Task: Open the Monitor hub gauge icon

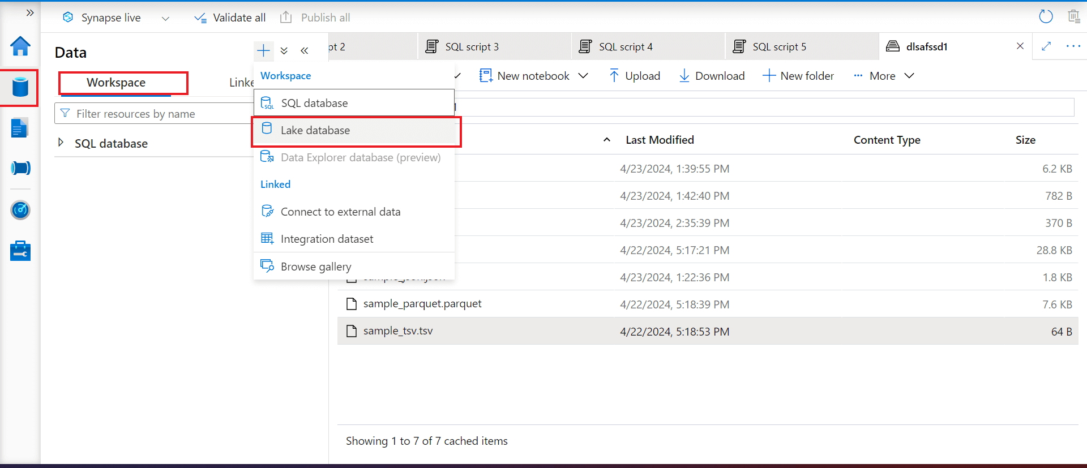Action: coord(20,210)
